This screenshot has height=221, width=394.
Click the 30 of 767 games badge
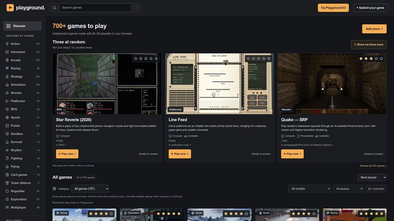pyautogui.click(x=85, y=177)
